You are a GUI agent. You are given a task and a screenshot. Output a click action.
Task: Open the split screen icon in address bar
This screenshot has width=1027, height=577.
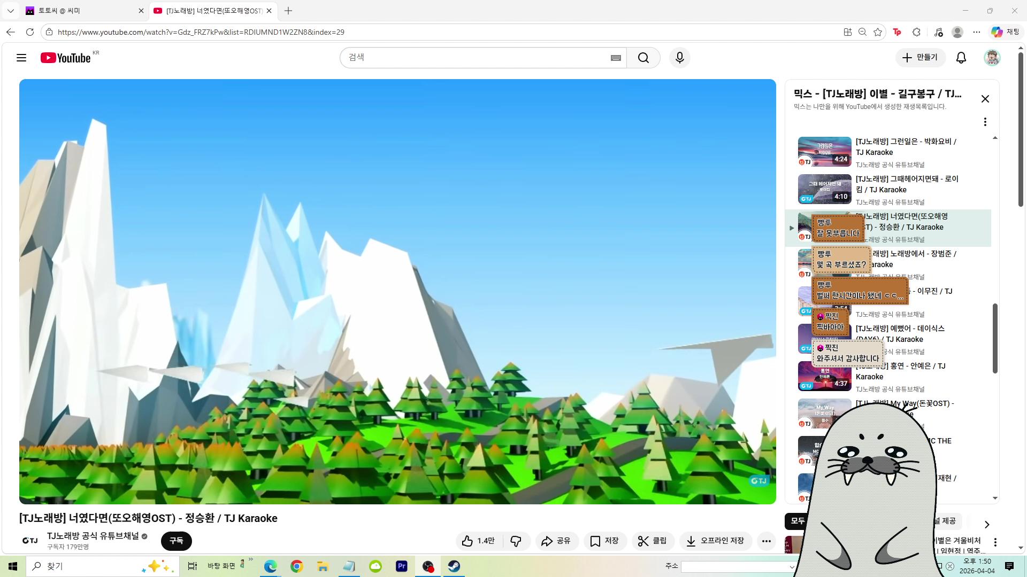click(848, 32)
